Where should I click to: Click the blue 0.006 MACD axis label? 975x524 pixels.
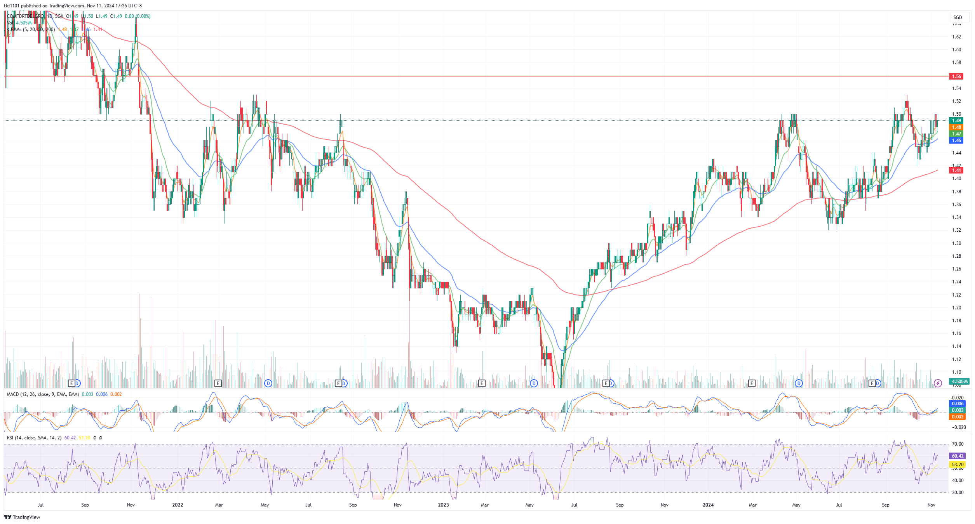(x=957, y=404)
